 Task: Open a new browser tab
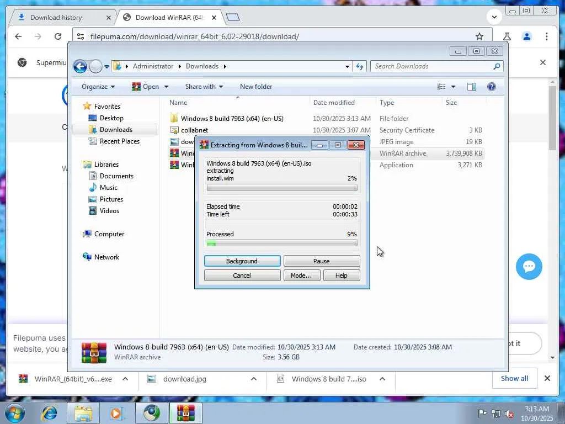(233, 17)
